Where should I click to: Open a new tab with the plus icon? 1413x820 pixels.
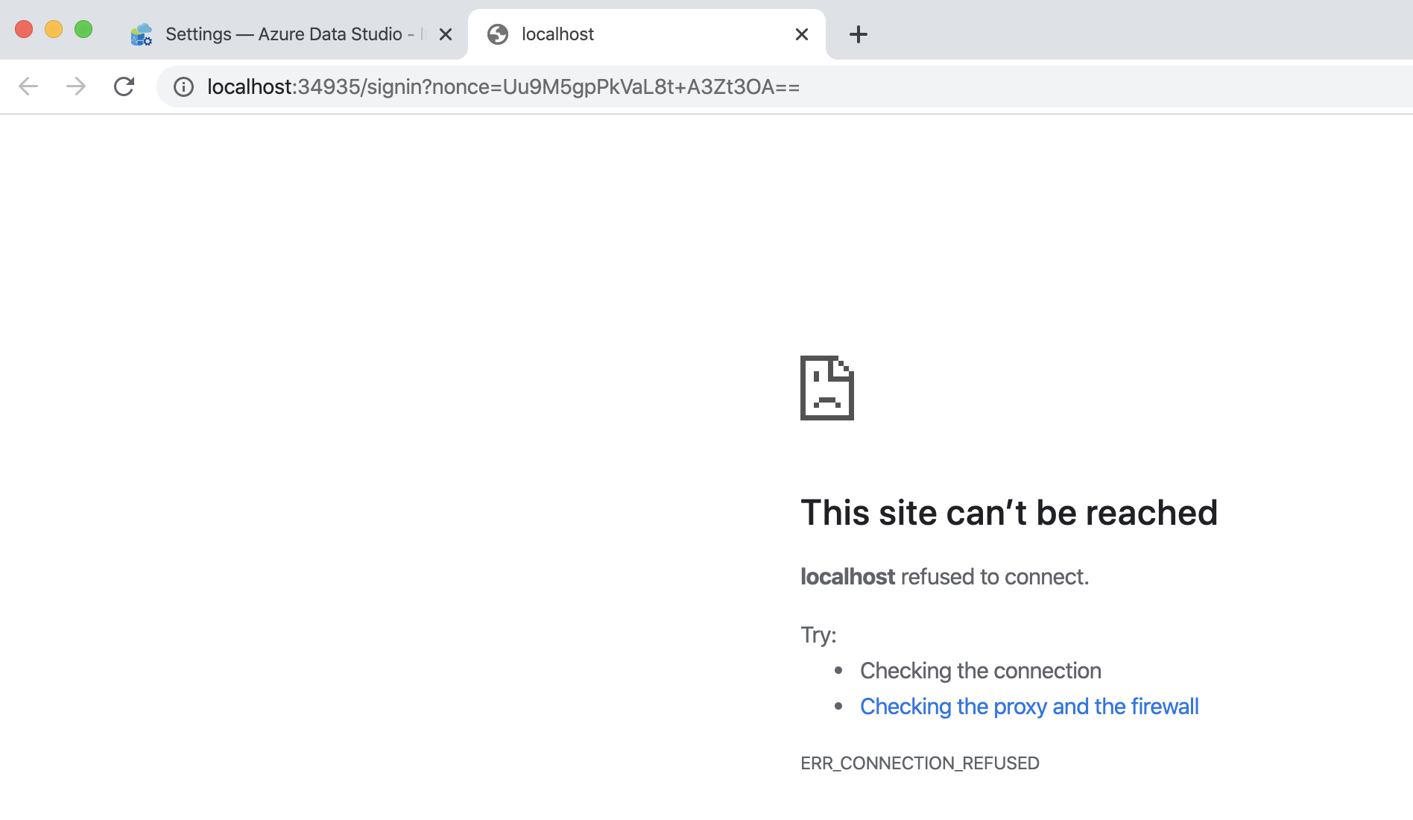coord(859,34)
